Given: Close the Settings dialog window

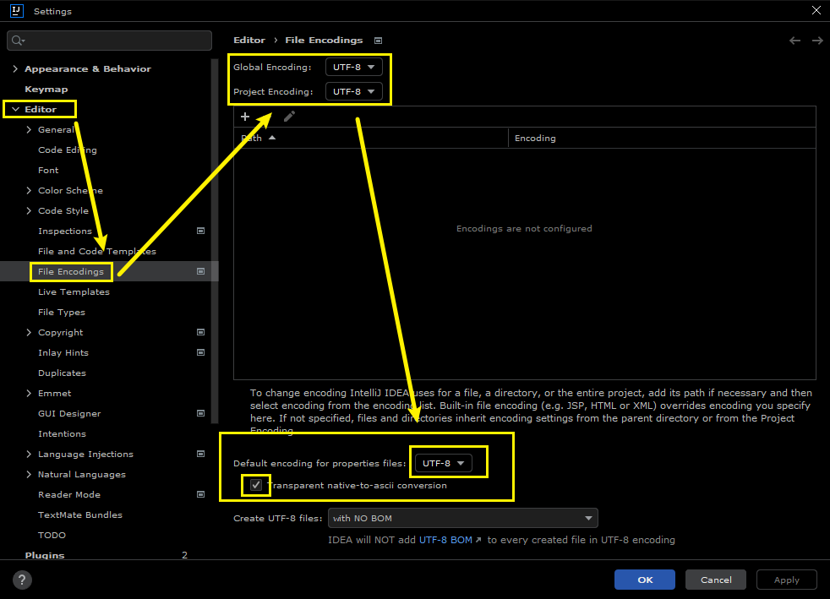Looking at the screenshot, I should coord(816,11).
